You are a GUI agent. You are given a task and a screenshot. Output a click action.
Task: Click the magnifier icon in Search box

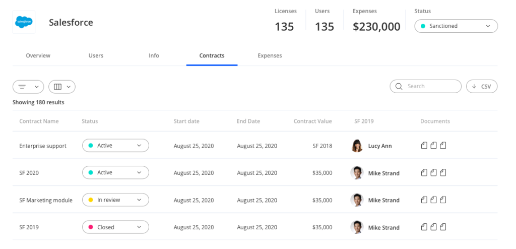[x=399, y=86]
